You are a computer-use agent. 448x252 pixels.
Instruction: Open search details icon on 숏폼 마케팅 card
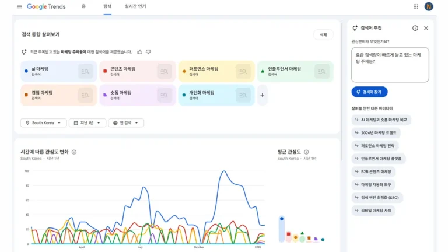[164, 95]
